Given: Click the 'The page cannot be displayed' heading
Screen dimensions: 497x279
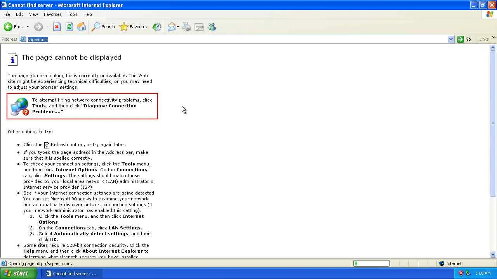Looking at the screenshot, I should [71, 57].
